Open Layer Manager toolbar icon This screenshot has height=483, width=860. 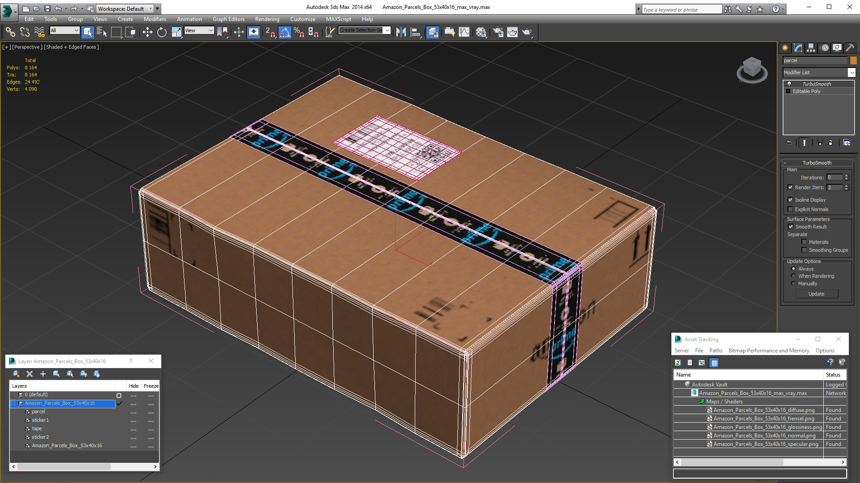(432, 32)
